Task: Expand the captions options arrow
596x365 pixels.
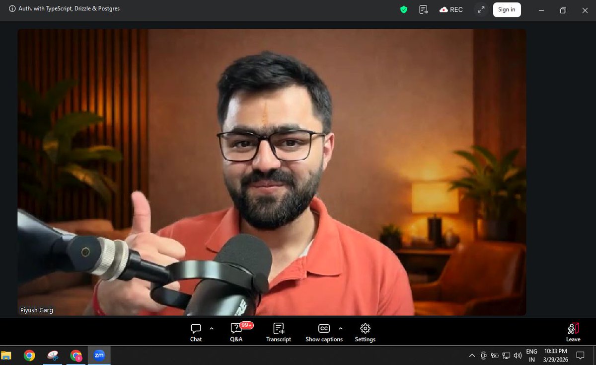Action: (340, 329)
